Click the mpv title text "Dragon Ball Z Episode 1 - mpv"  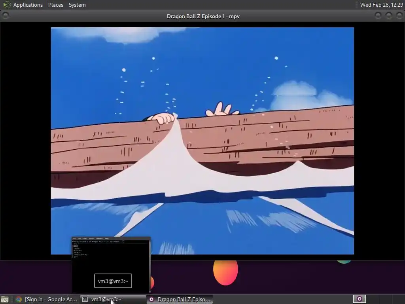(x=203, y=16)
